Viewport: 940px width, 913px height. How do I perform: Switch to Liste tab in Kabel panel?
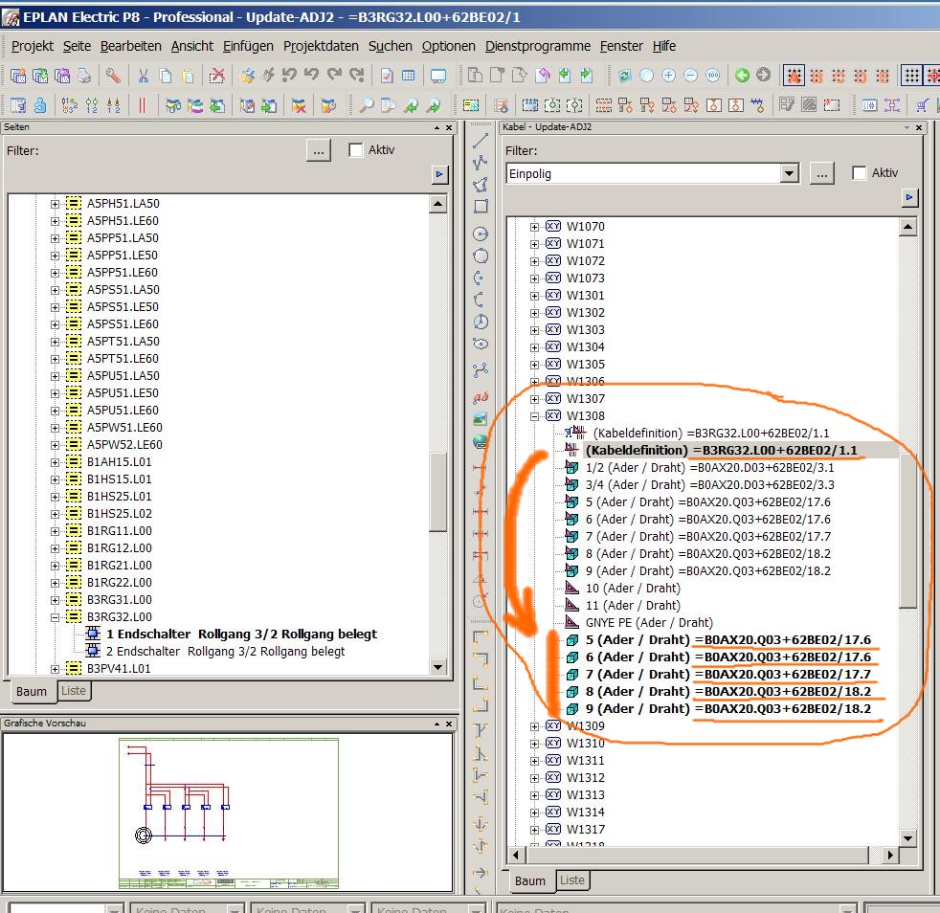coord(571,880)
